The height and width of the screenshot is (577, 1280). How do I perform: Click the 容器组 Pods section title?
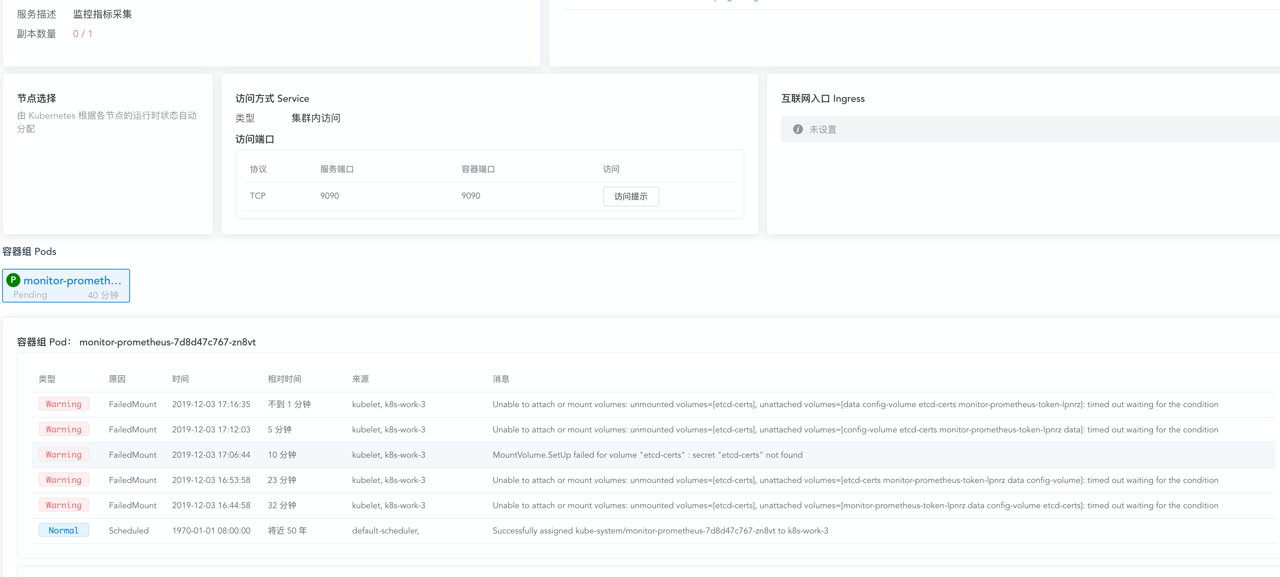pos(29,252)
